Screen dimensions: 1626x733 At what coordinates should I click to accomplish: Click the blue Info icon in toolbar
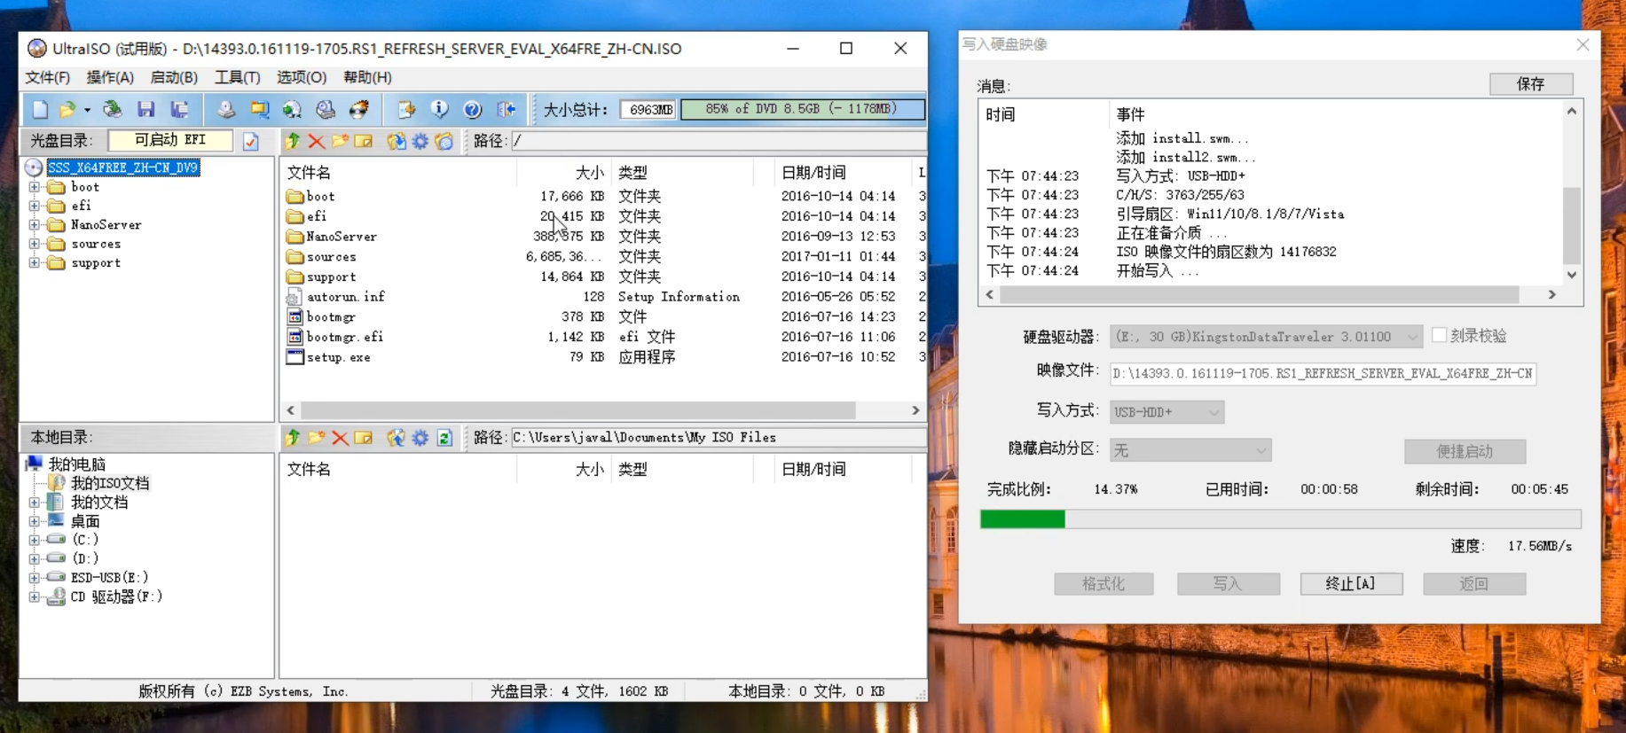coord(439,109)
